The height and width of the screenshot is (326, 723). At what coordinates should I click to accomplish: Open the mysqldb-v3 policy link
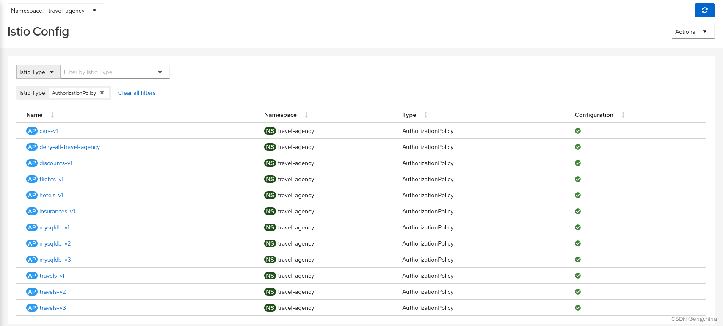[55, 260]
